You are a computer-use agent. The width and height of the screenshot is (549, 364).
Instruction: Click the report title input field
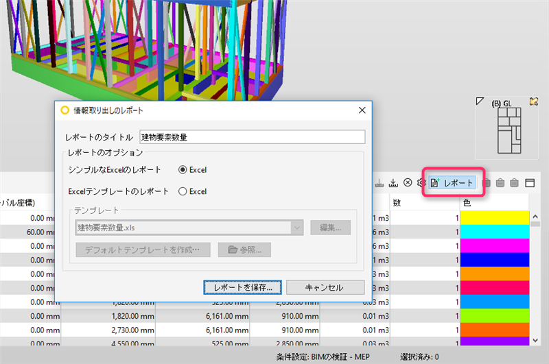[252, 136]
